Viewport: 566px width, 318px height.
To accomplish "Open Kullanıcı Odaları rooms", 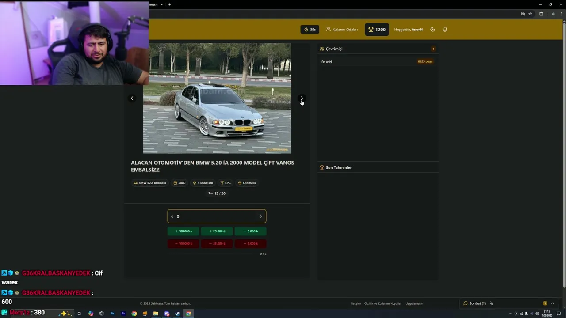I will coord(342,30).
